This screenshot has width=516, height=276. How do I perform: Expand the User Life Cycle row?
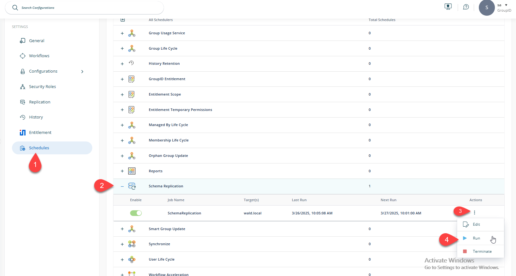coord(122,260)
